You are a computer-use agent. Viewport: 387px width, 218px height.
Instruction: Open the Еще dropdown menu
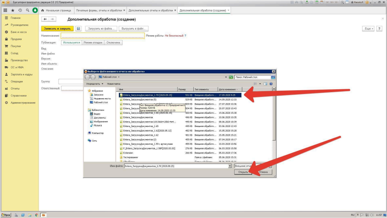coord(369,29)
